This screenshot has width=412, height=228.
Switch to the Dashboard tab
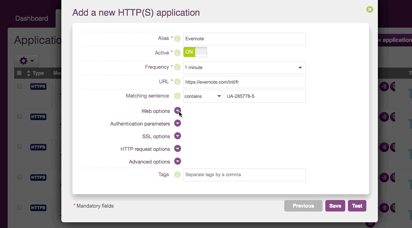pos(32,18)
